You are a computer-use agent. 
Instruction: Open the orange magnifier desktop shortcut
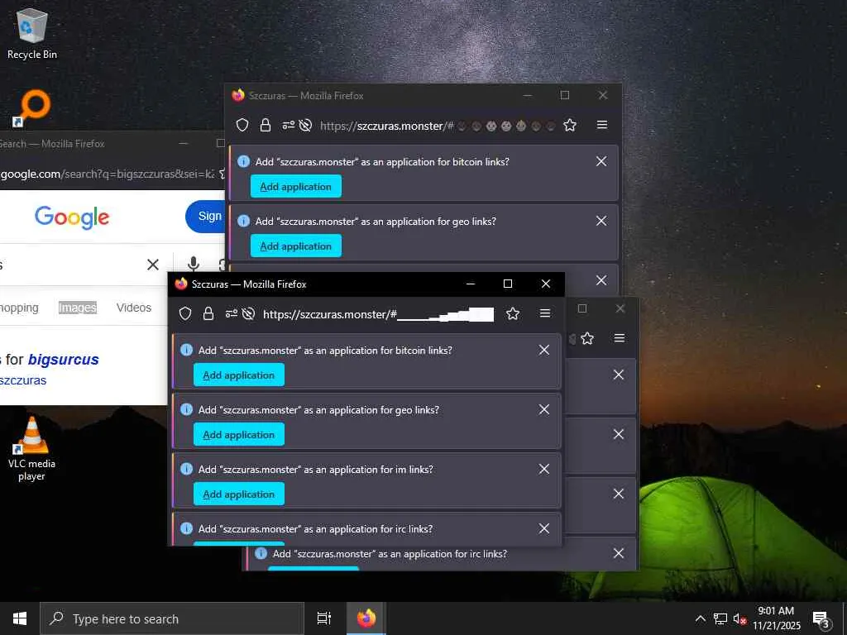(x=32, y=107)
